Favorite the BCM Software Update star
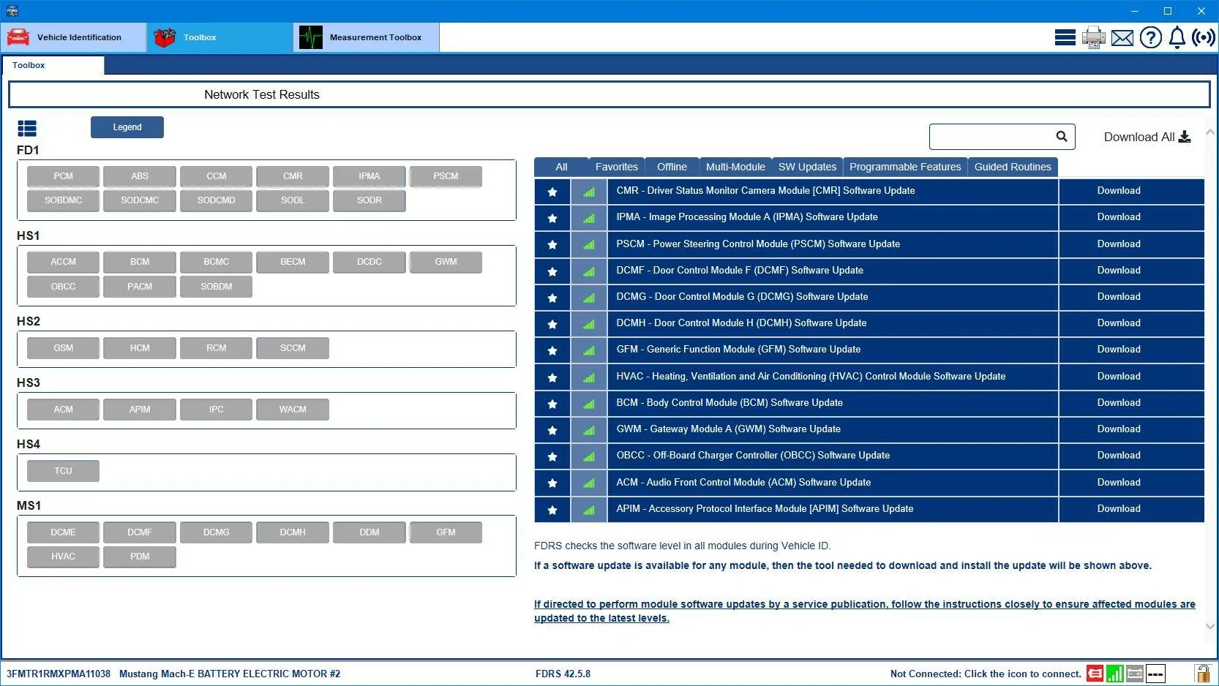Screen dimensions: 1219x686 552,404
